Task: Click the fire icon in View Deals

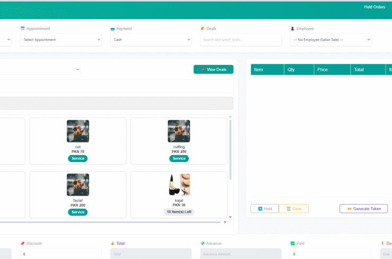Action: point(203,69)
